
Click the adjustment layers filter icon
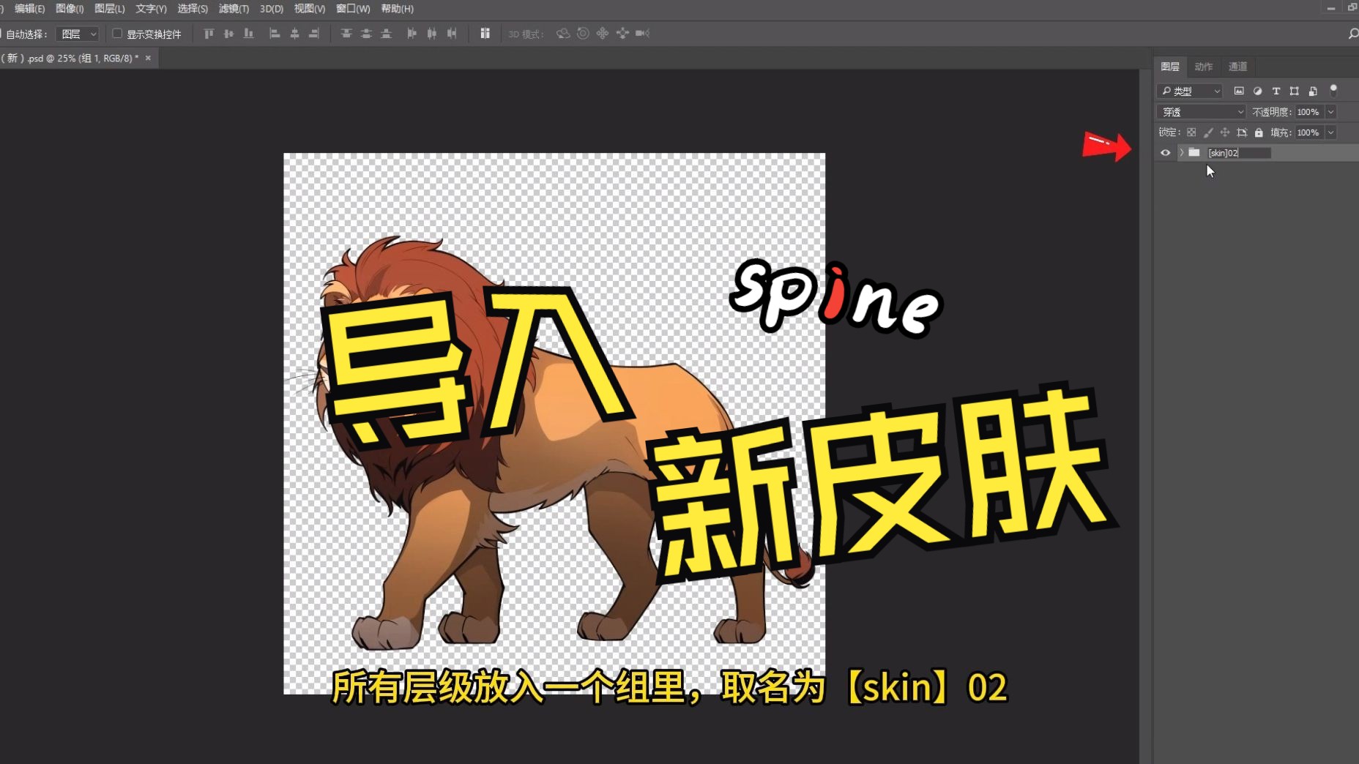click(x=1258, y=91)
